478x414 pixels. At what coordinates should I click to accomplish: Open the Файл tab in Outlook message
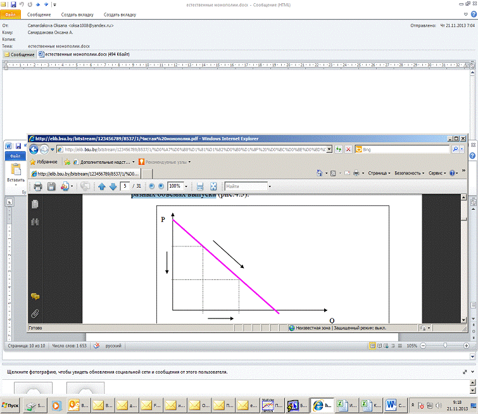coord(12,14)
